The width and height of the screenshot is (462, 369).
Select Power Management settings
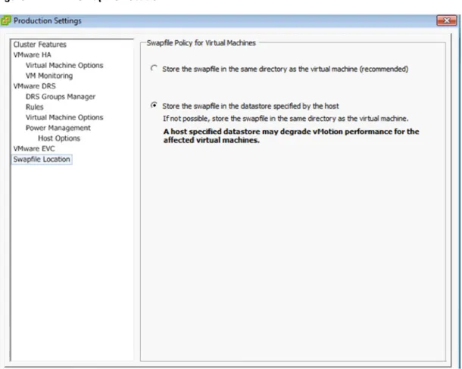tap(58, 128)
